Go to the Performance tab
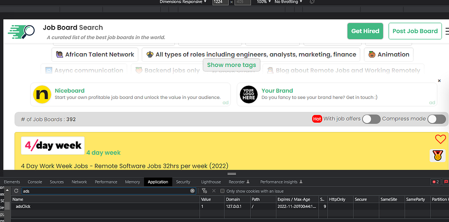 pos(106,182)
